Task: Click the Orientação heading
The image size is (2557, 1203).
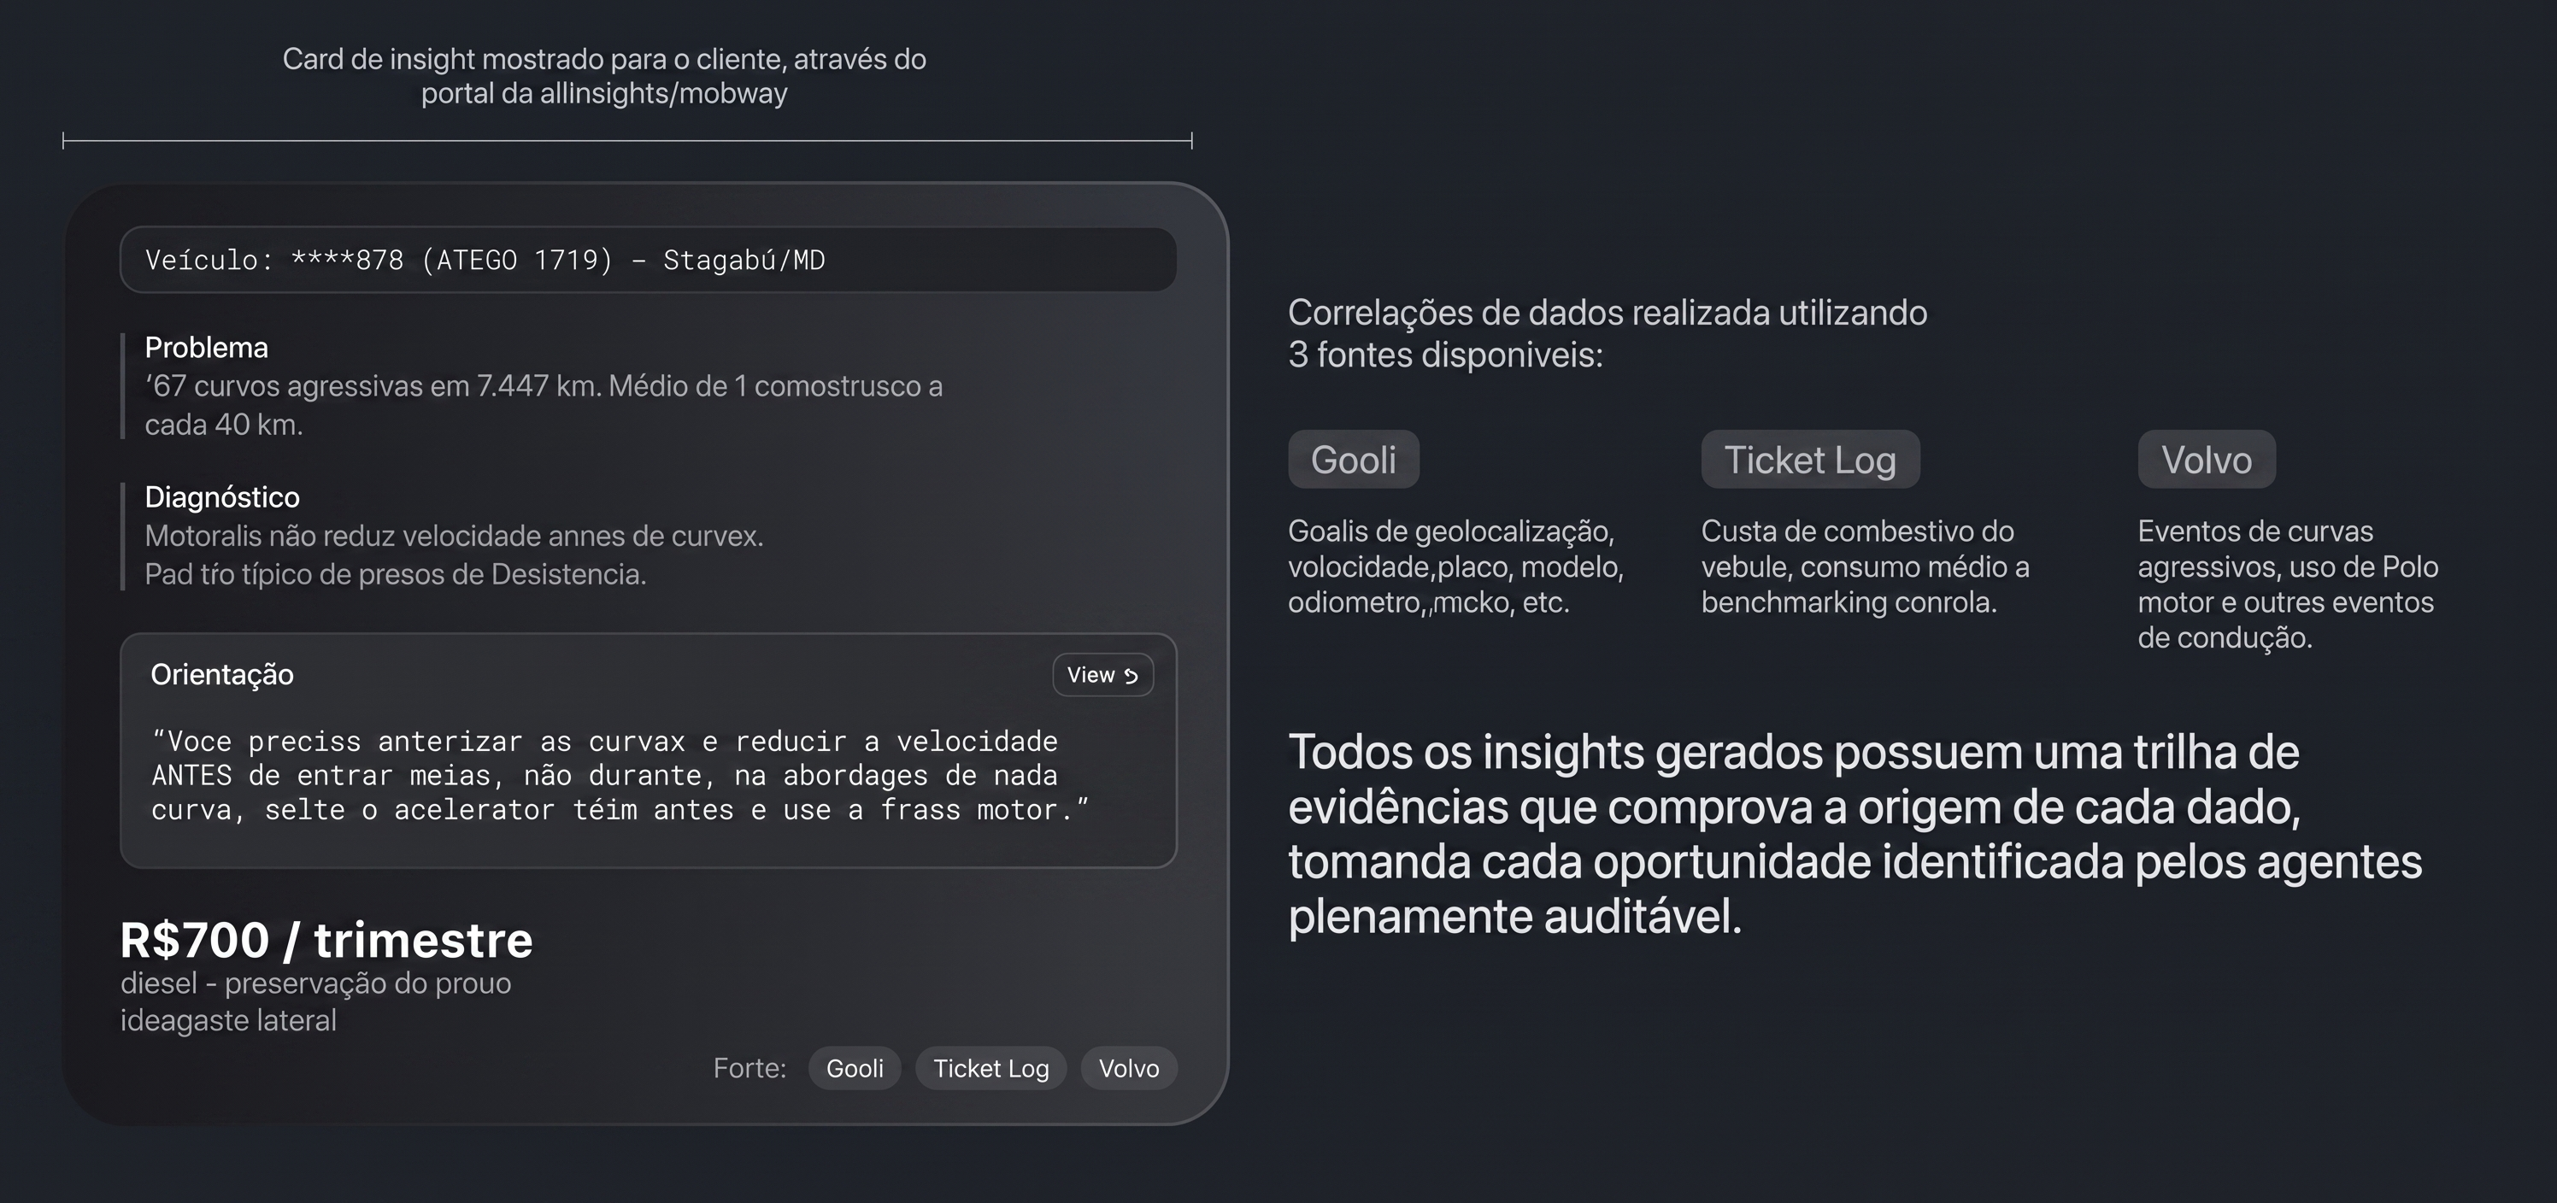Action: [x=222, y=675]
